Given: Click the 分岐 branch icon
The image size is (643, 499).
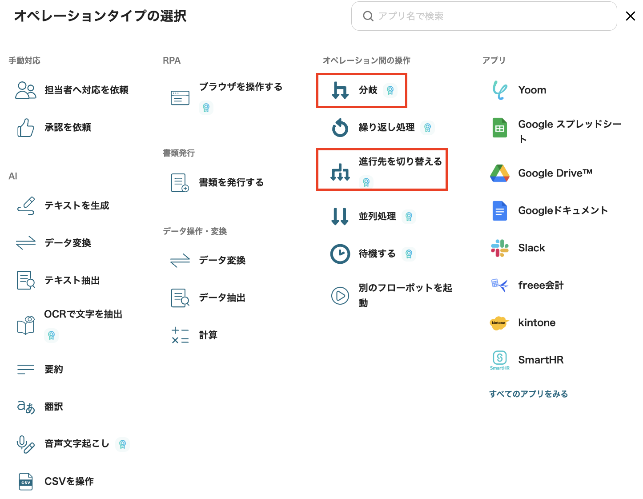Looking at the screenshot, I should (340, 90).
